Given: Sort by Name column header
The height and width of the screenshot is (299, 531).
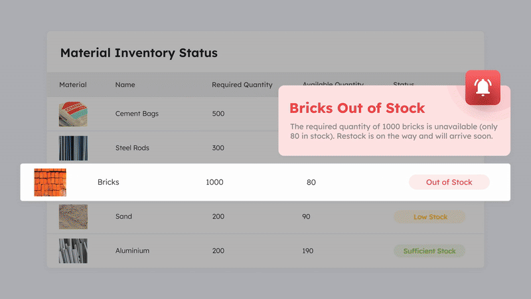Looking at the screenshot, I should point(125,85).
